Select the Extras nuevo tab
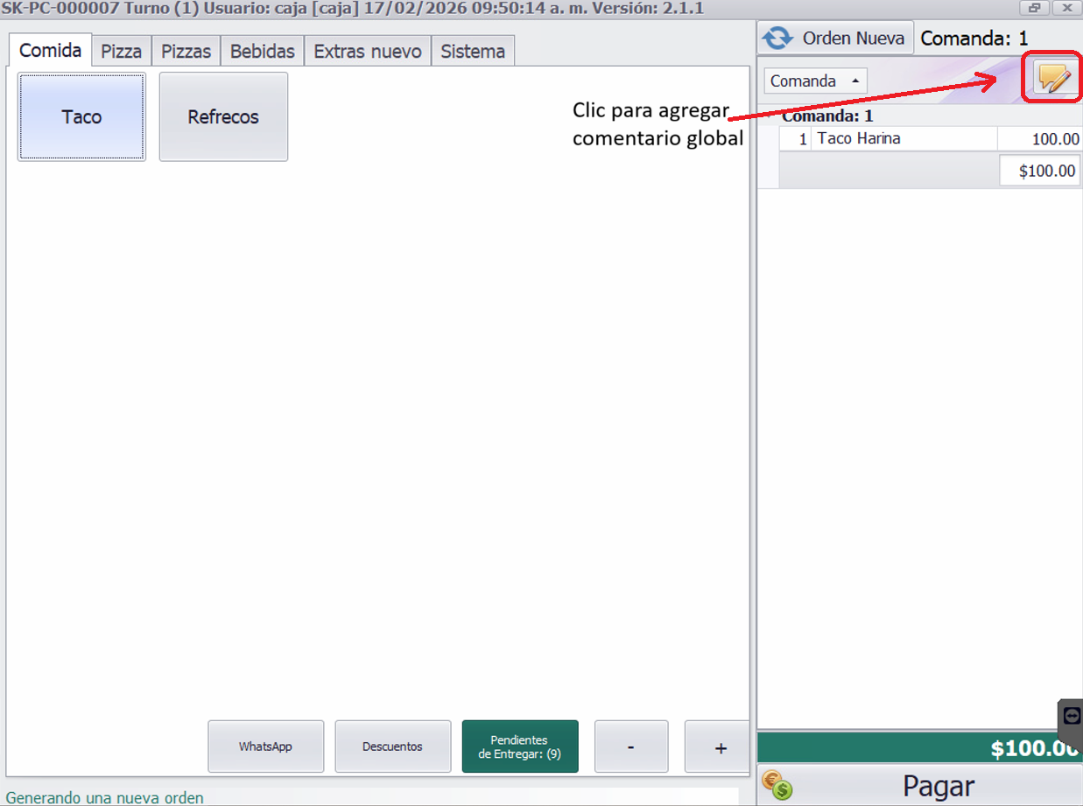Image resolution: width=1083 pixels, height=806 pixels. coord(368,51)
